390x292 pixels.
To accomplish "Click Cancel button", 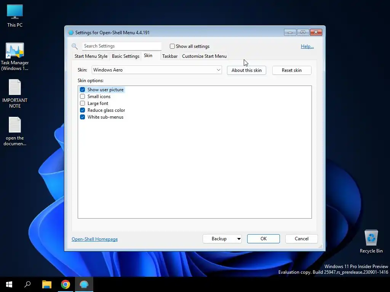I will [302, 239].
